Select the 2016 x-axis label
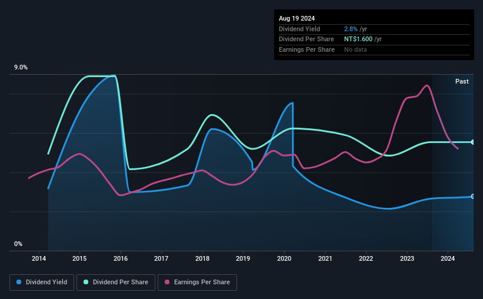Viewport: 483px width, 299px height. tap(121, 258)
